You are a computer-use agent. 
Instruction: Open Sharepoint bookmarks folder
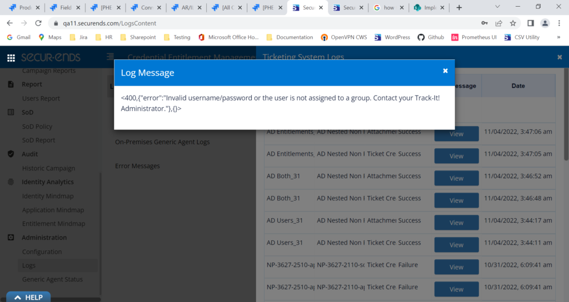138,37
